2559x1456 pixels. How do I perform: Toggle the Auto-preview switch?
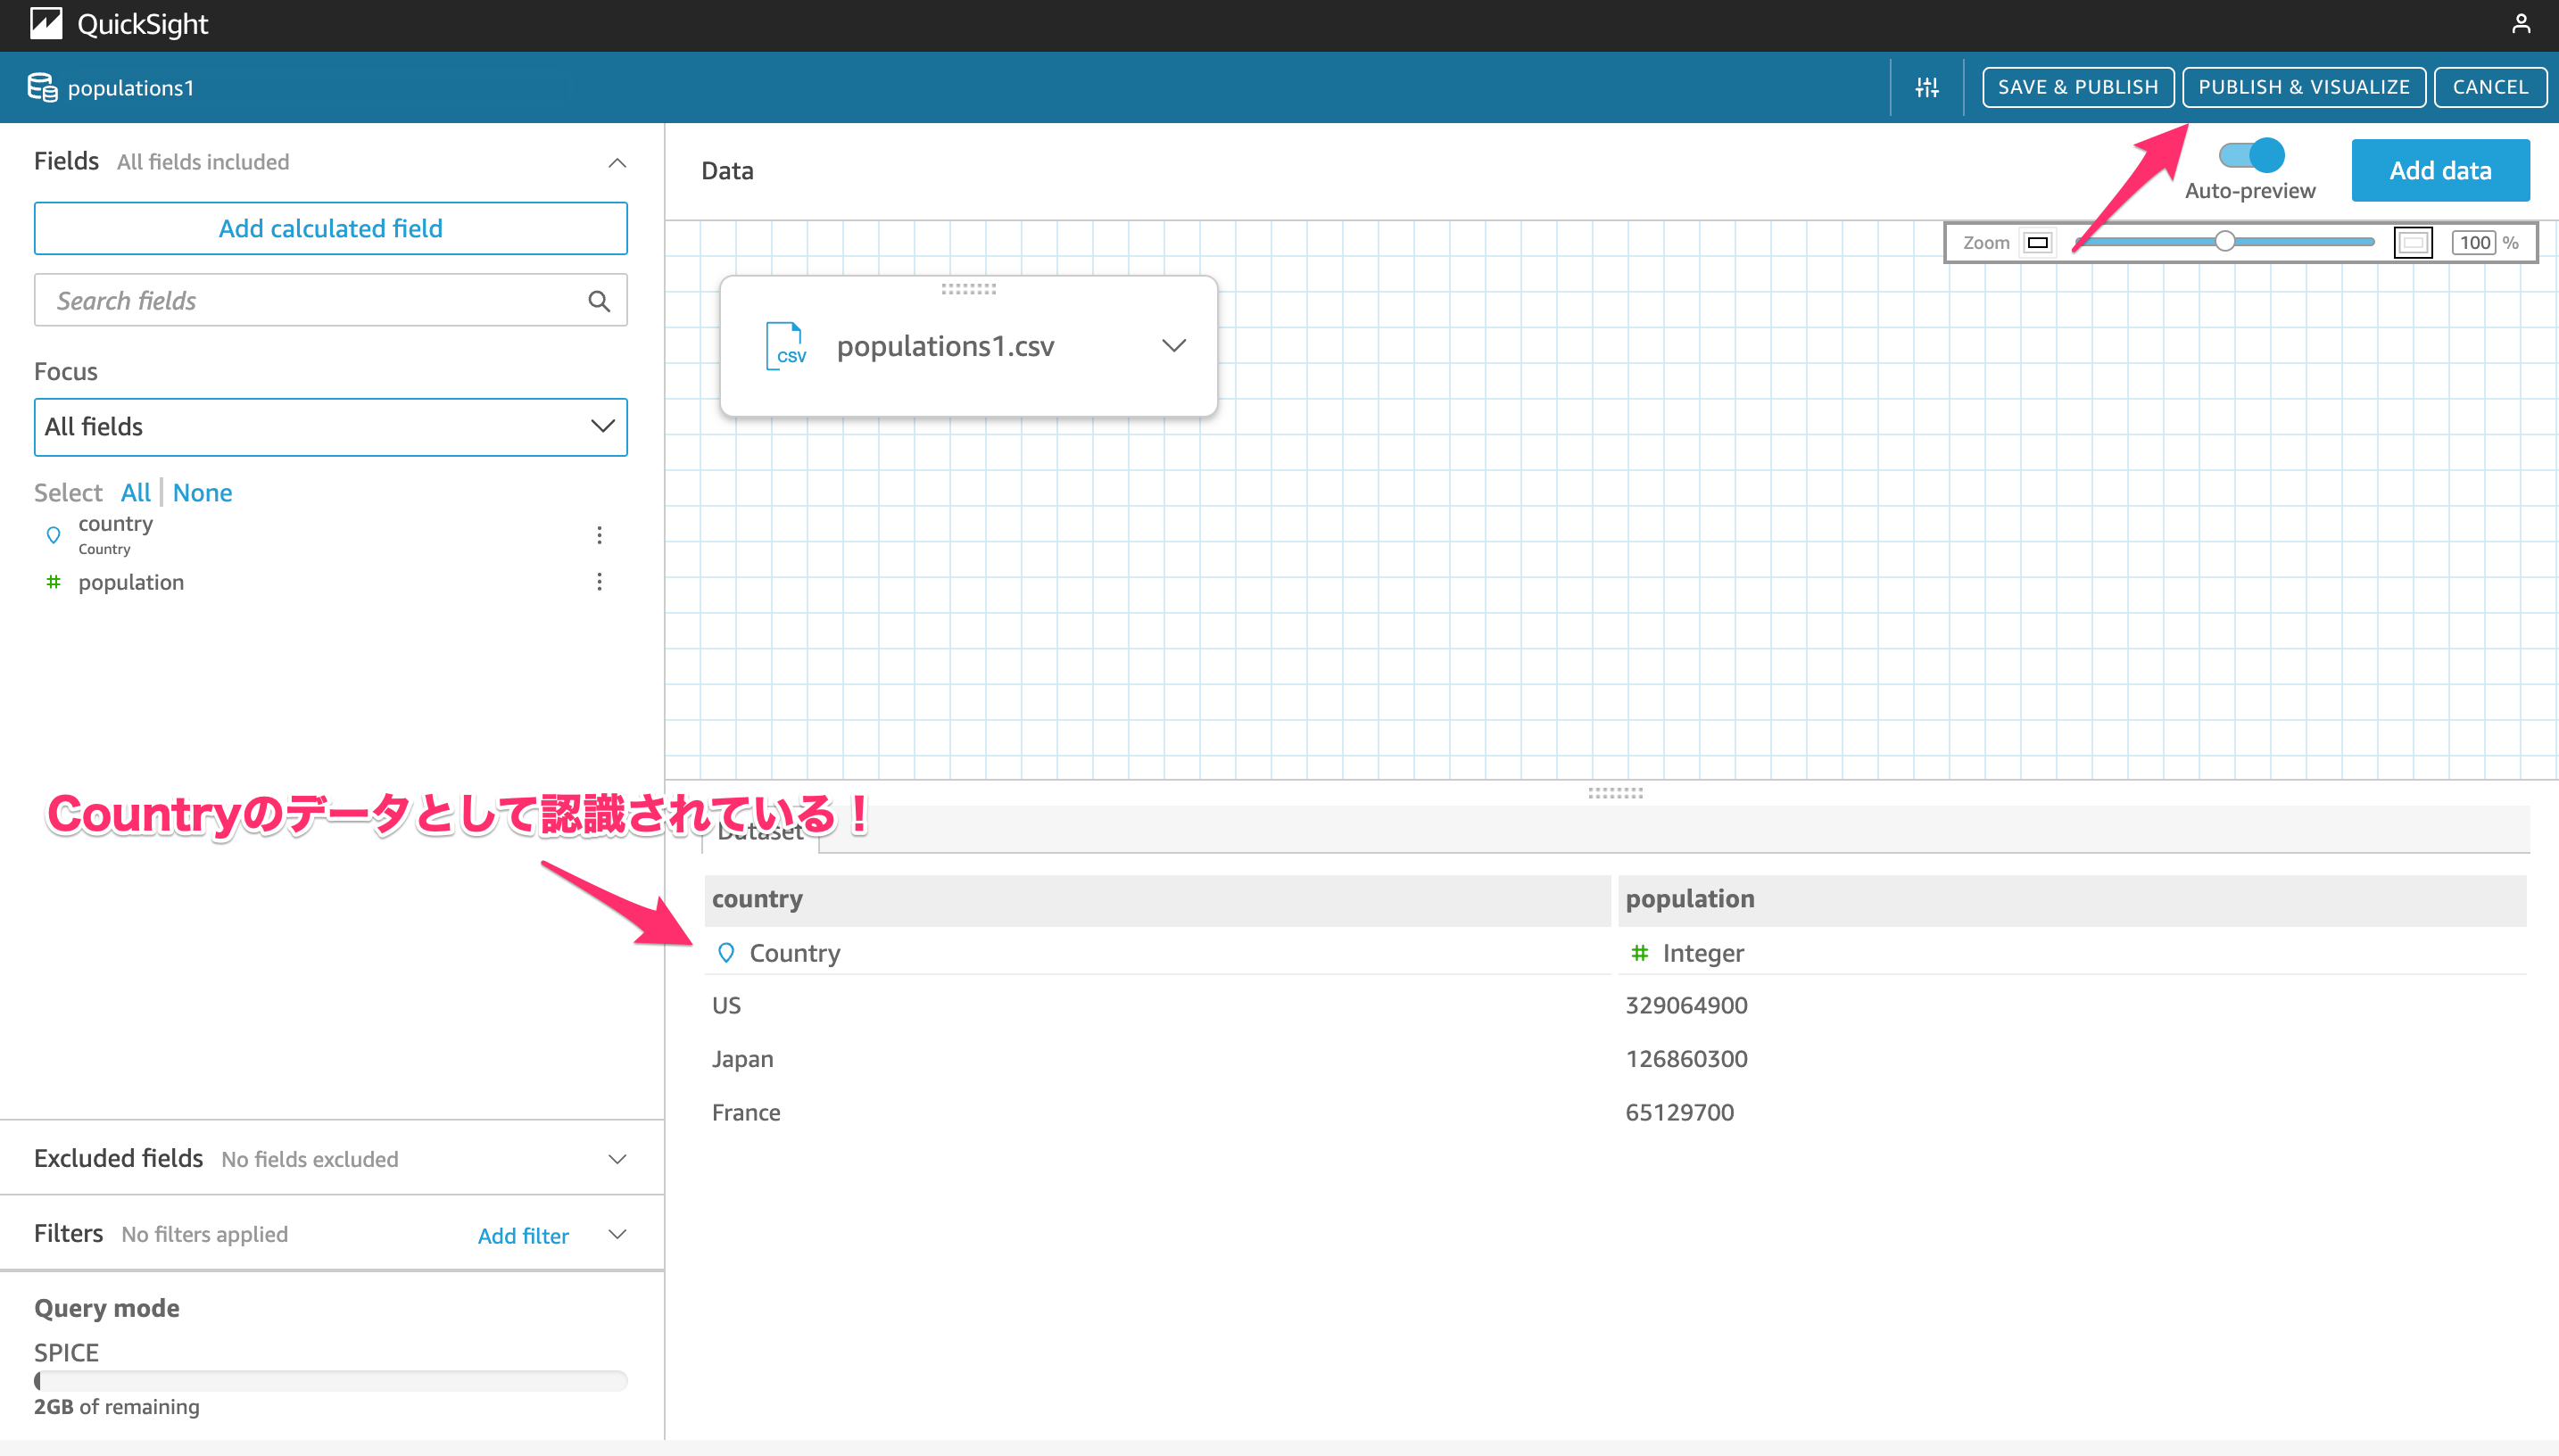[x=2250, y=155]
